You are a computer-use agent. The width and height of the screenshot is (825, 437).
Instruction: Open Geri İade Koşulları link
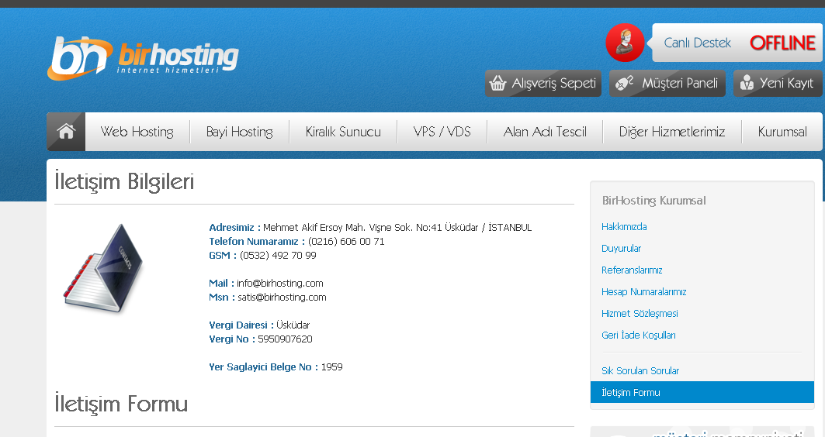tap(639, 335)
